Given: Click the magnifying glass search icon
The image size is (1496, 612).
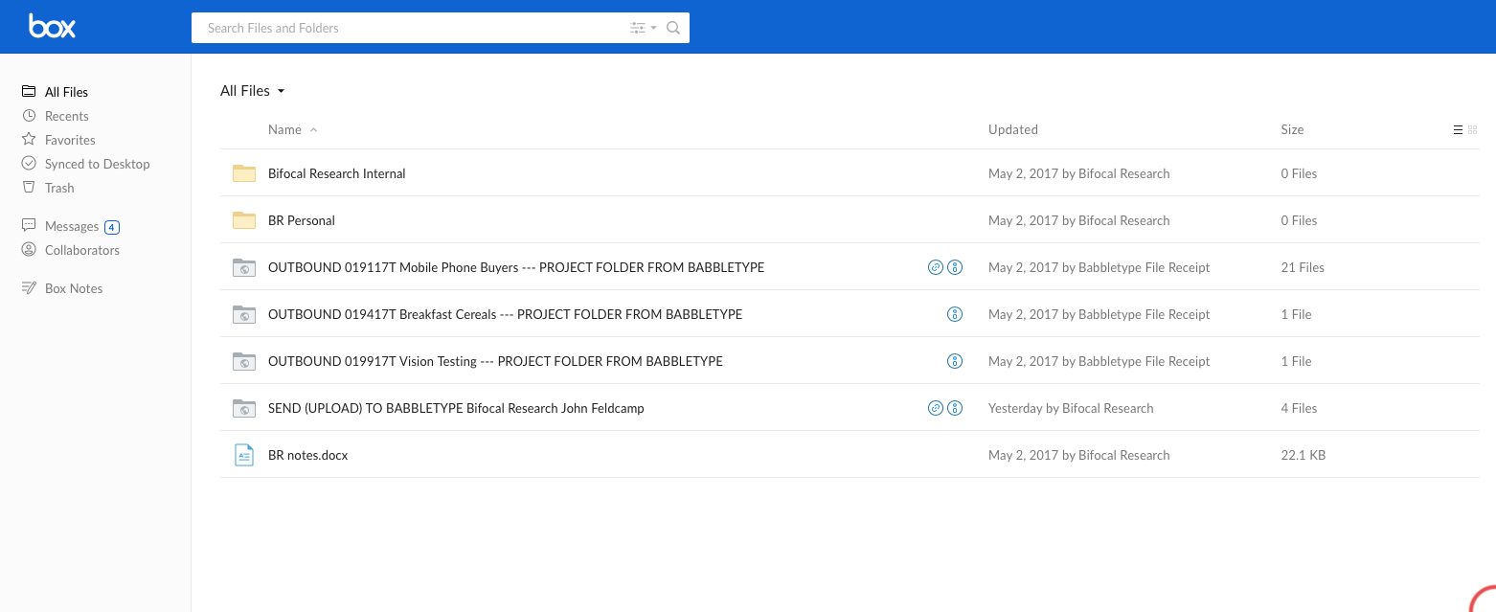Looking at the screenshot, I should [x=673, y=28].
